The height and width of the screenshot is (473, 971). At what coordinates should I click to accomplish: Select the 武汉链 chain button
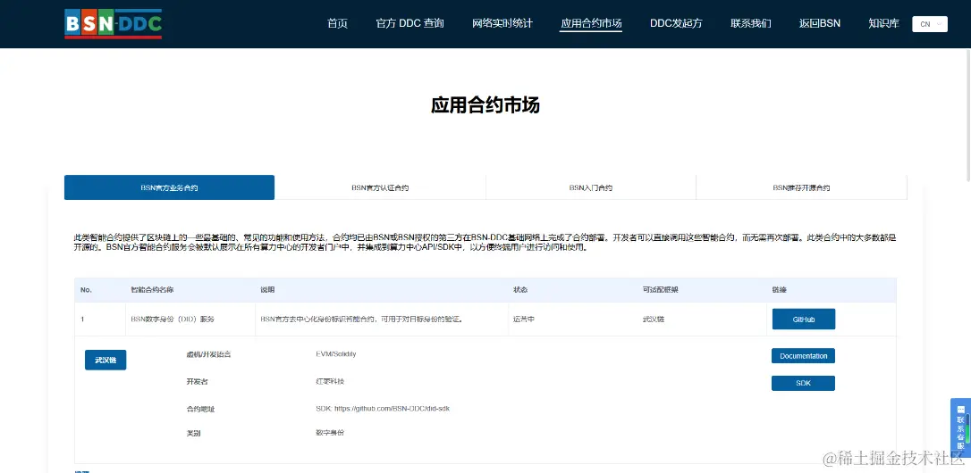pos(106,360)
